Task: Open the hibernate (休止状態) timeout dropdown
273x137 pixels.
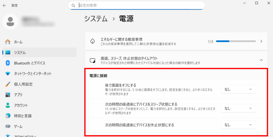Action: point(238,125)
